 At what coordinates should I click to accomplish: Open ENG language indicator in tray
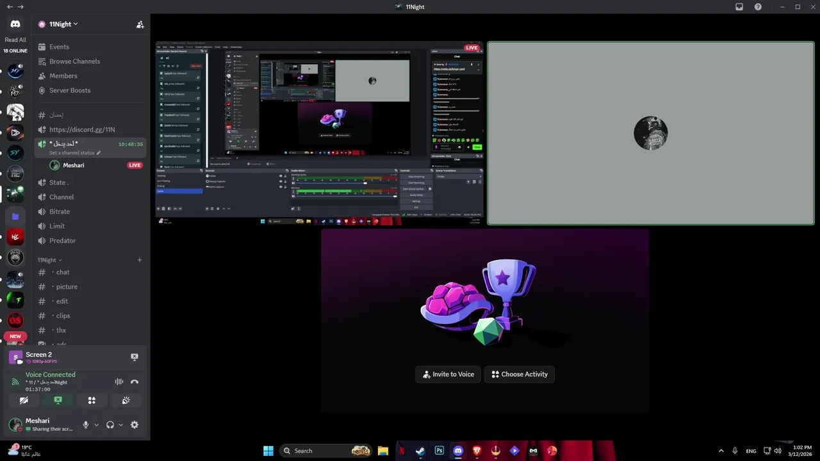[751, 451]
